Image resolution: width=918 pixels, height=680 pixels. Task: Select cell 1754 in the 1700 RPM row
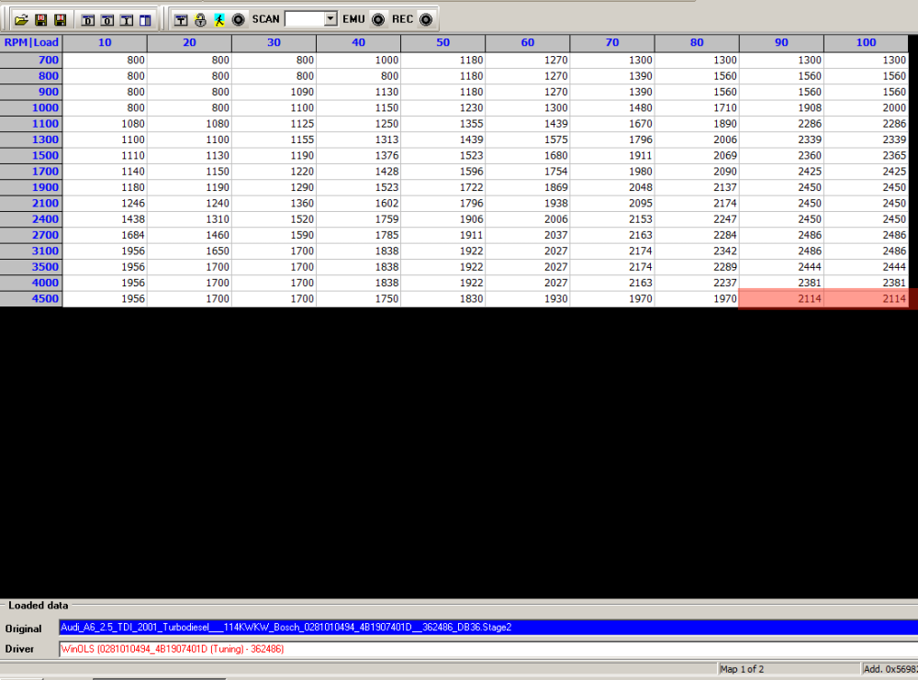click(x=528, y=172)
